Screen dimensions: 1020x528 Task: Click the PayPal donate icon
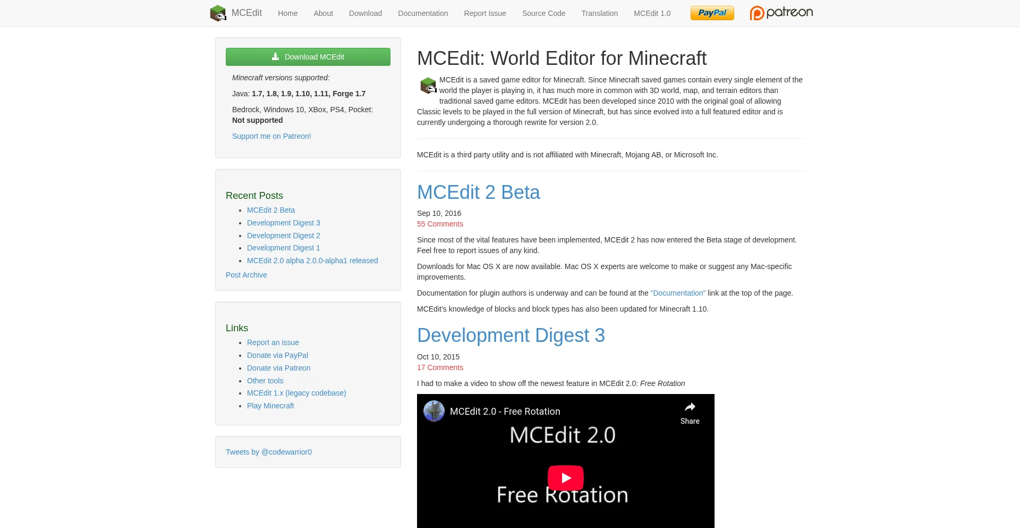pos(712,13)
